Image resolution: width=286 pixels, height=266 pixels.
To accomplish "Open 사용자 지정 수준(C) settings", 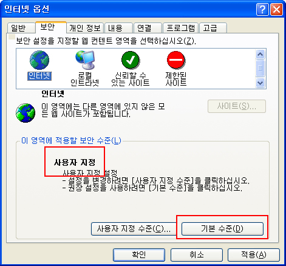I will click(x=134, y=229).
